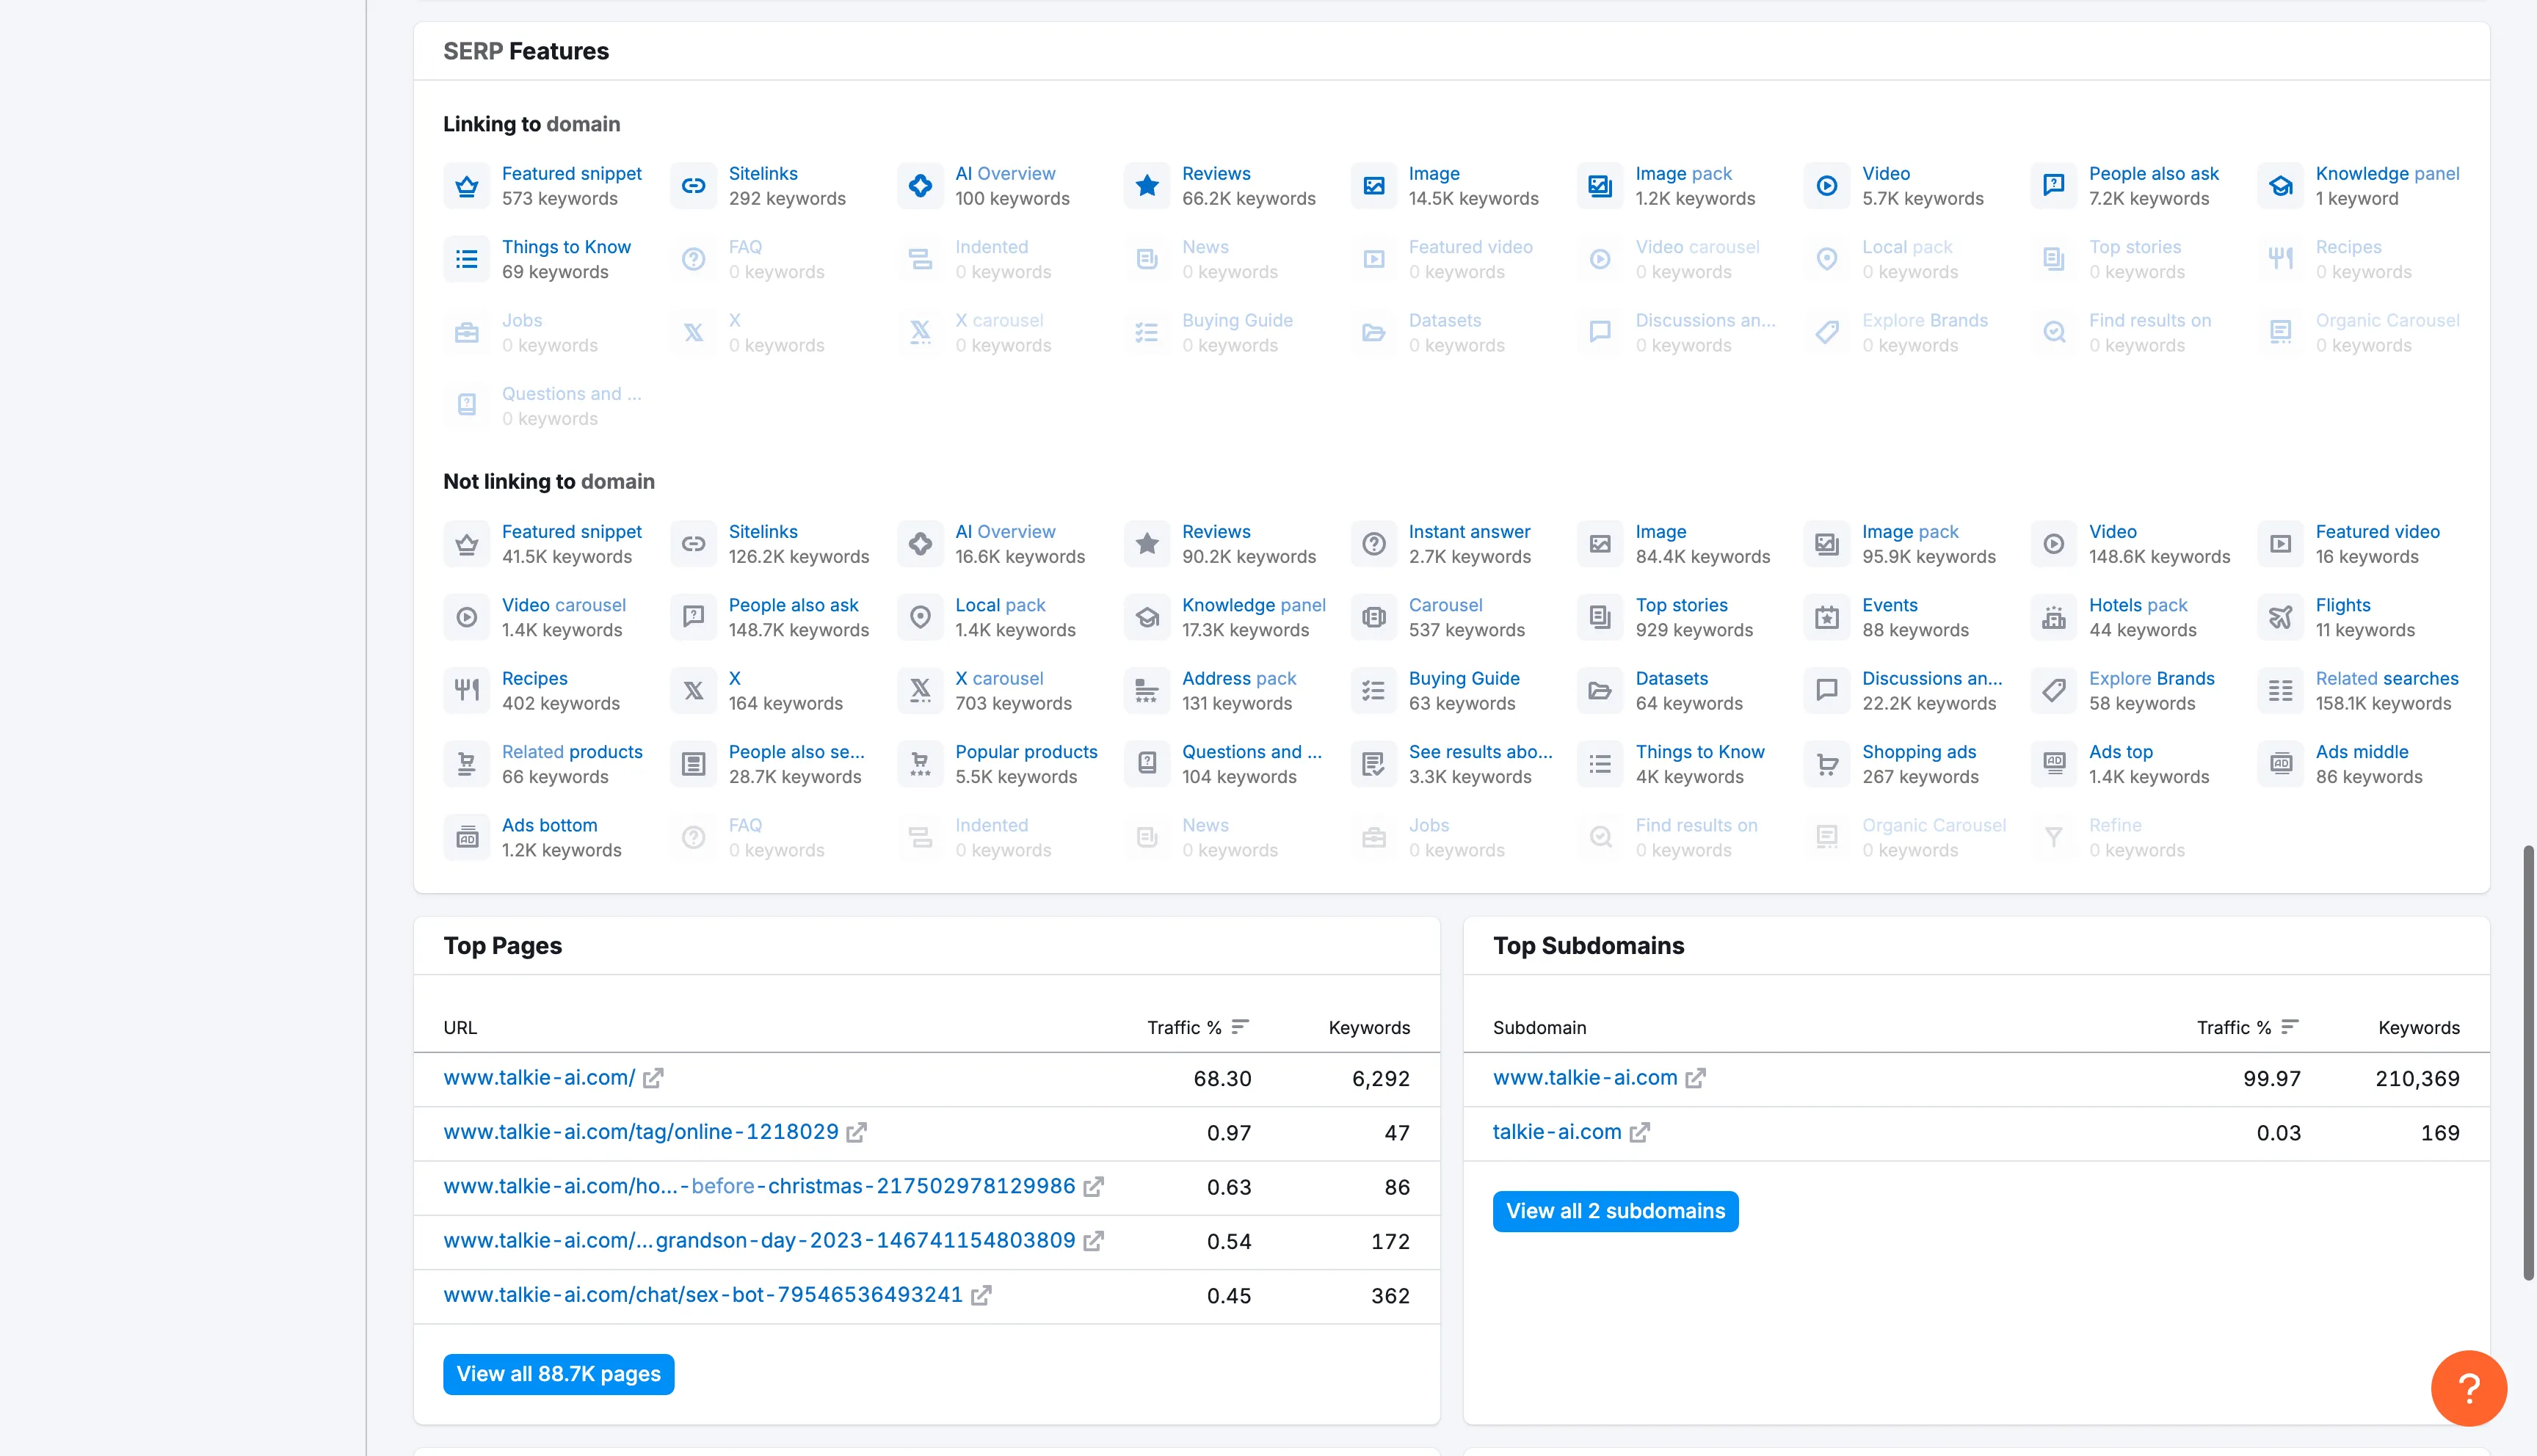
Task: Click the Ads top icon with 1.4K keywords
Action: tap(2054, 764)
